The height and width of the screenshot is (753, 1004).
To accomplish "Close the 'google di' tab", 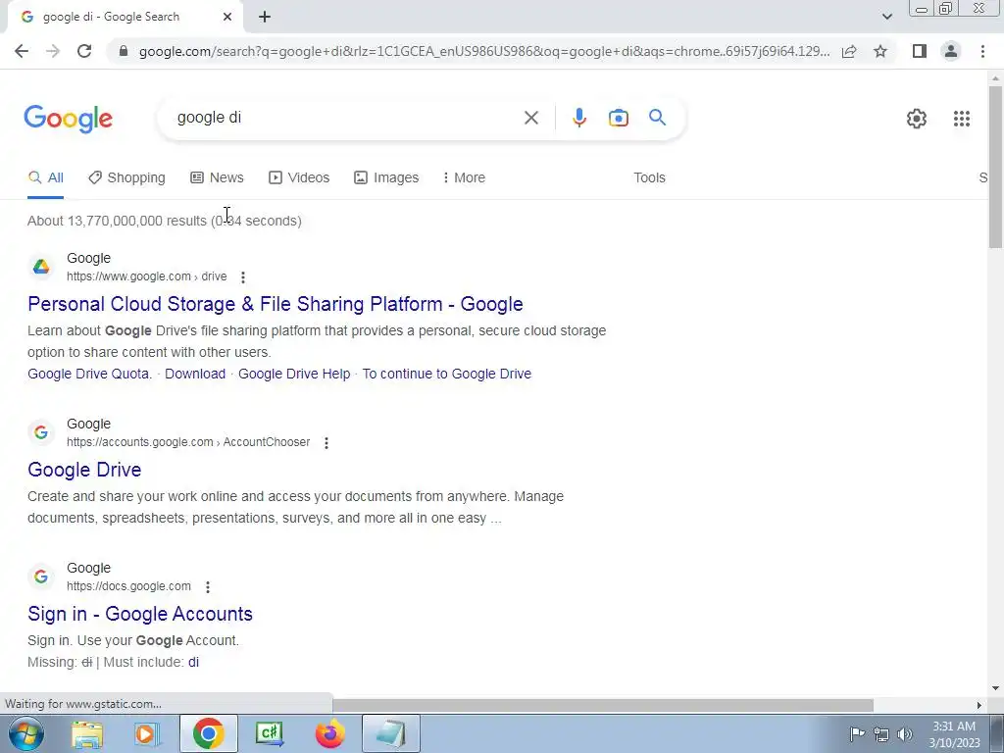I will coord(227,18).
